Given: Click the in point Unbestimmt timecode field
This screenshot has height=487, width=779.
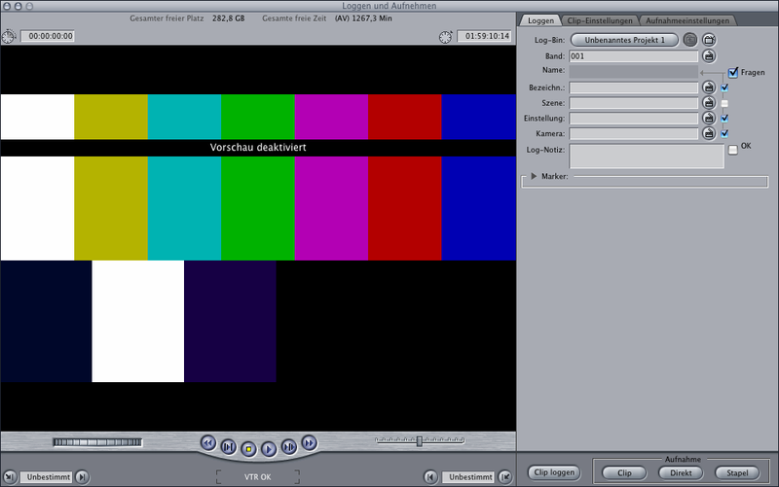Looking at the screenshot, I should (x=46, y=477).
